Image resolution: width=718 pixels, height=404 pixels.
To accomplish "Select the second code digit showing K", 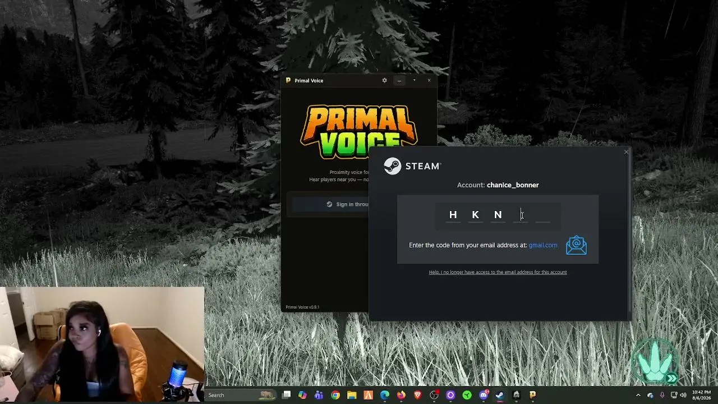I will click(476, 215).
